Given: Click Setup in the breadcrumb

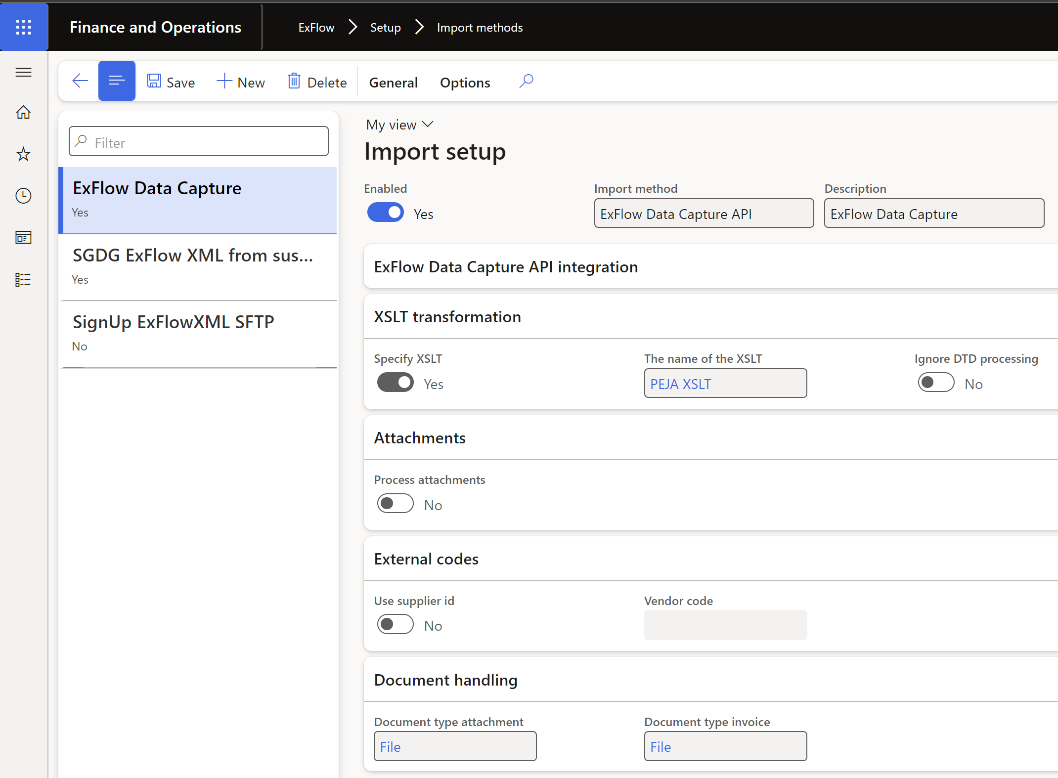Looking at the screenshot, I should point(385,28).
